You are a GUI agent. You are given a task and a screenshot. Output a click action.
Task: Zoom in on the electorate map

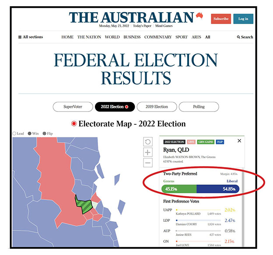(148, 152)
